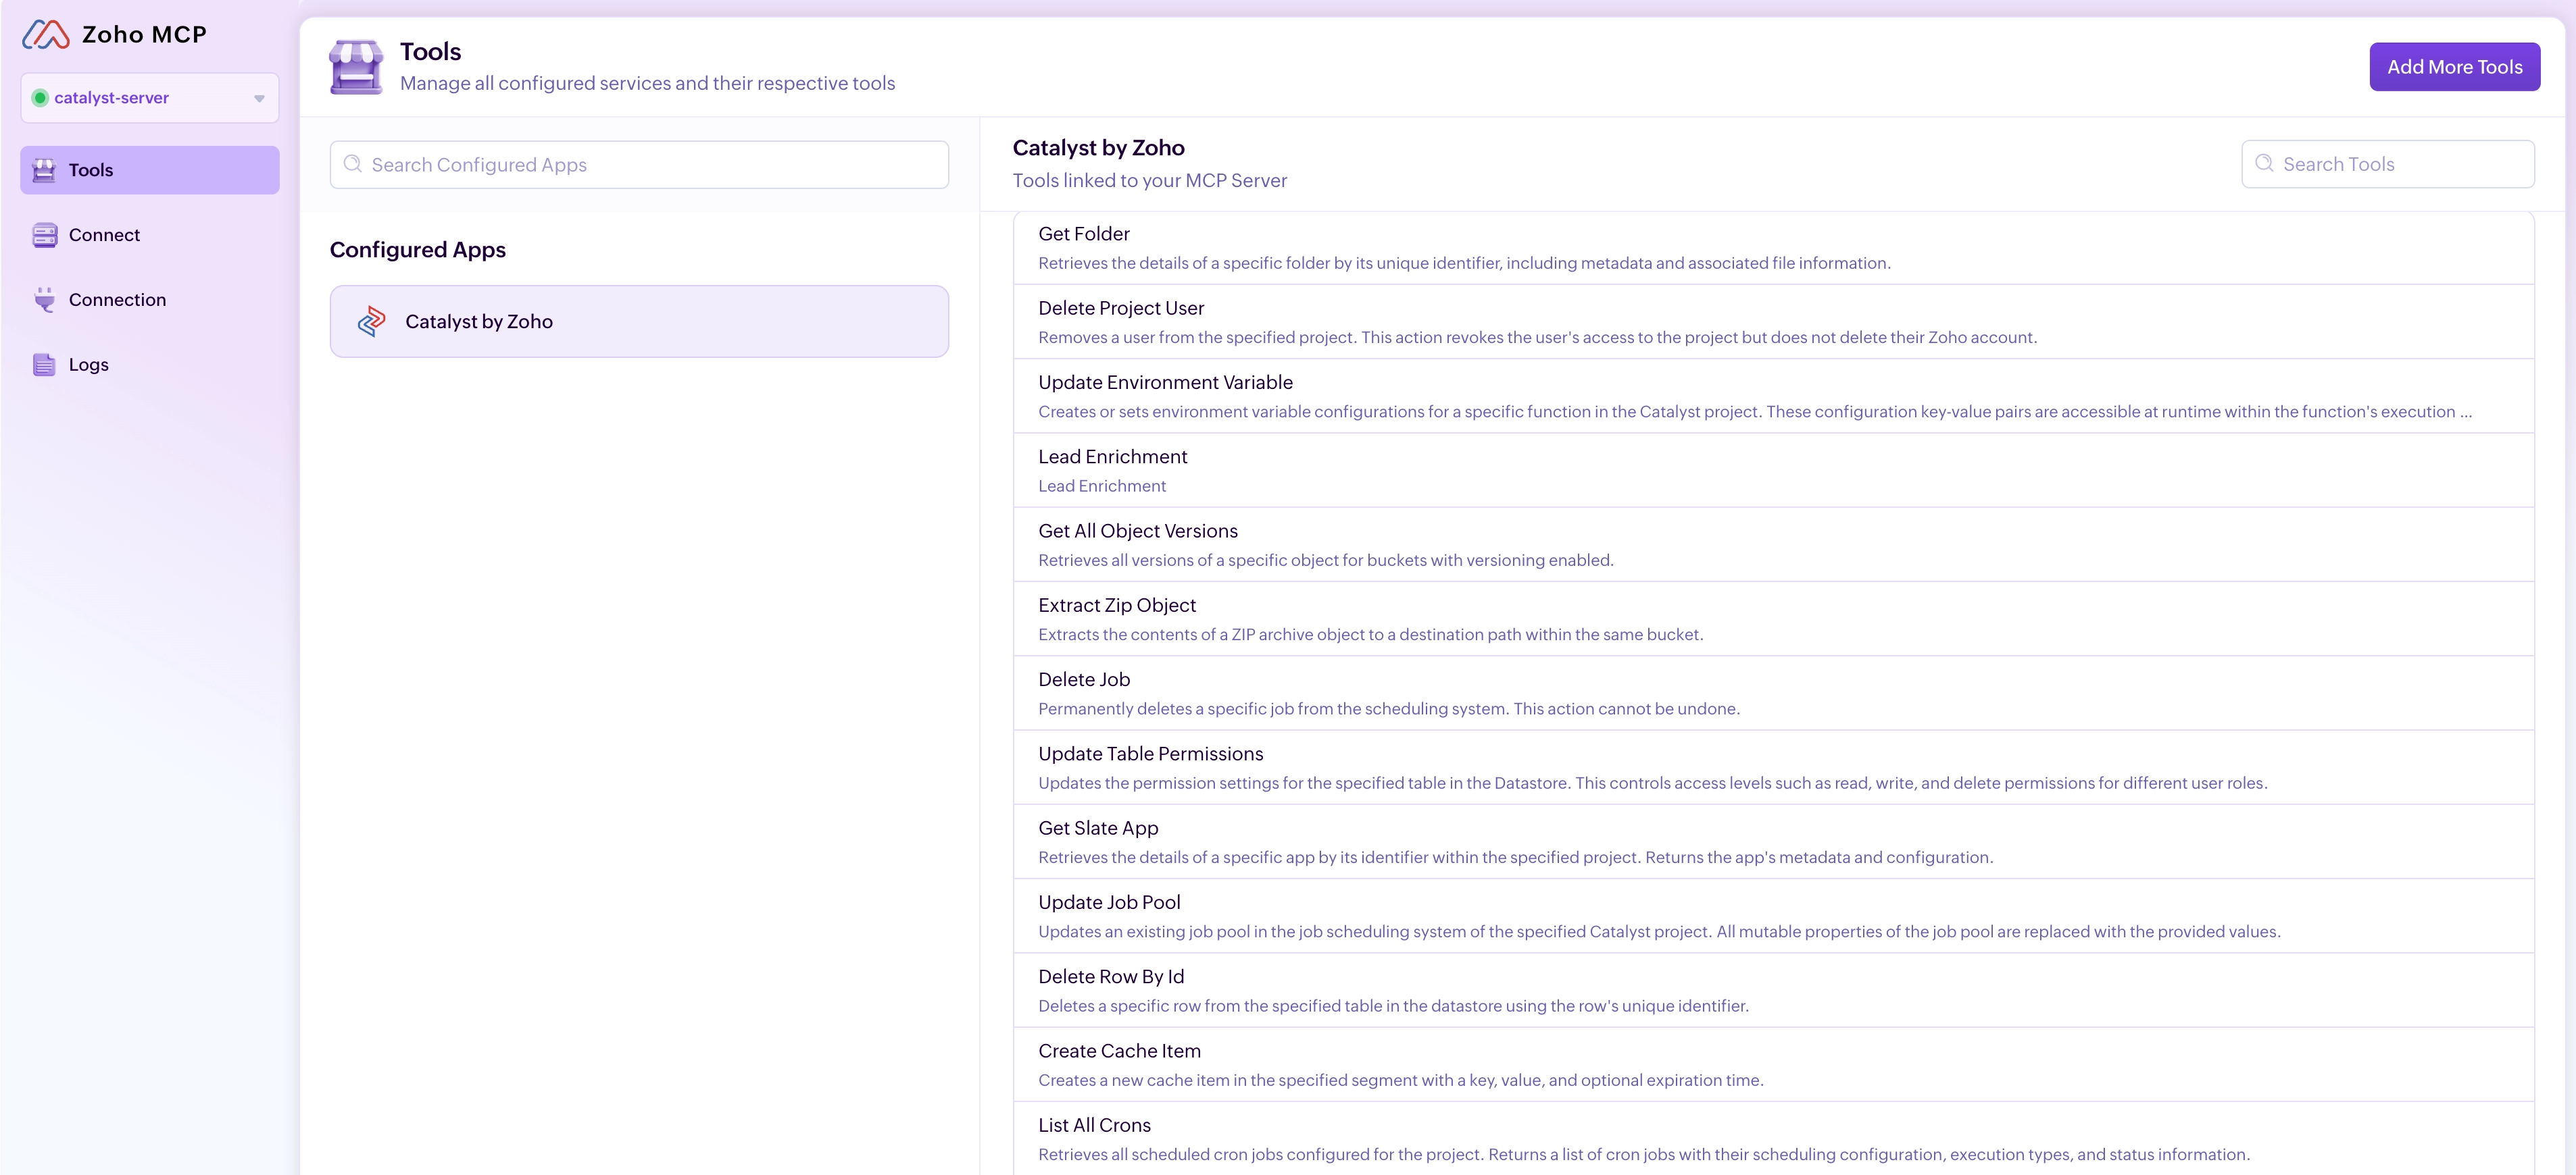Screen dimensions: 2576x1175
Task: Click the Tools storefront icon in sidebar
Action: (44, 171)
